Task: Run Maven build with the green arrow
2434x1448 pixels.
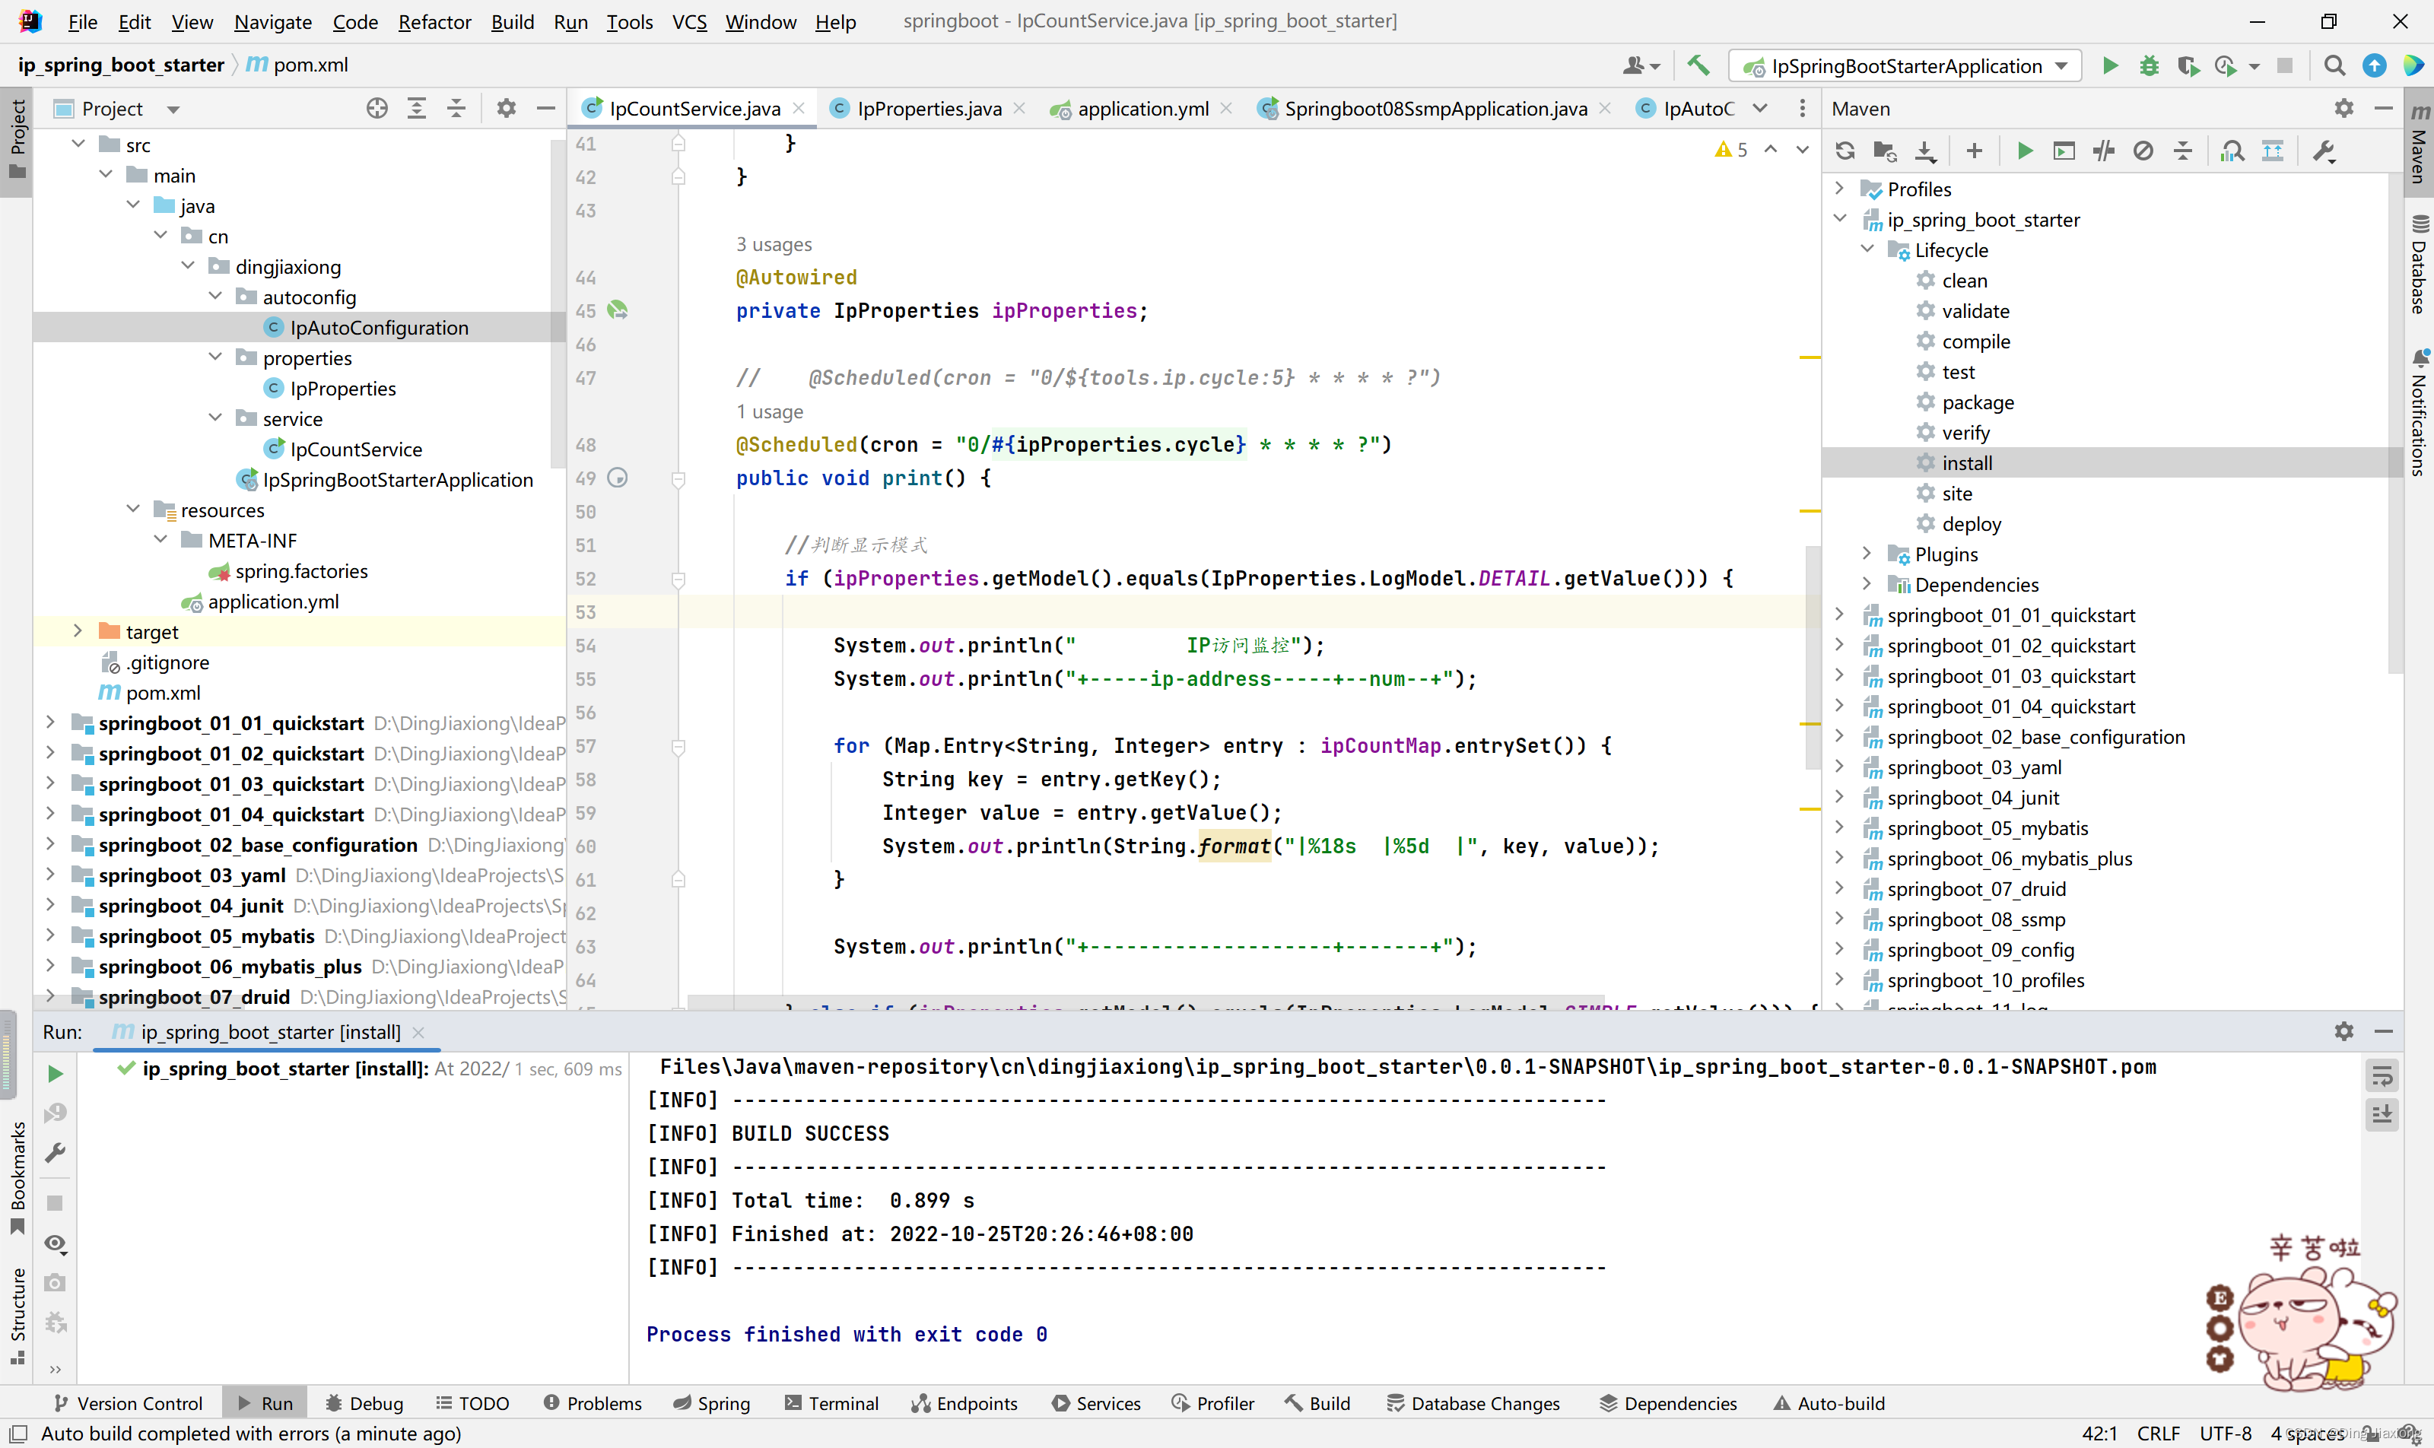Action: point(2025,151)
